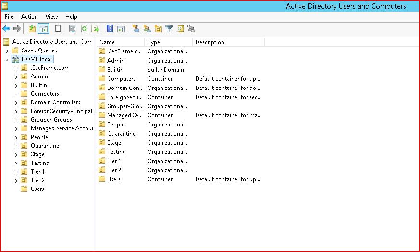Screen dimensions: 420x252
Task: Click Saved Queries folder icon in tree
Action: click(x=15, y=50)
